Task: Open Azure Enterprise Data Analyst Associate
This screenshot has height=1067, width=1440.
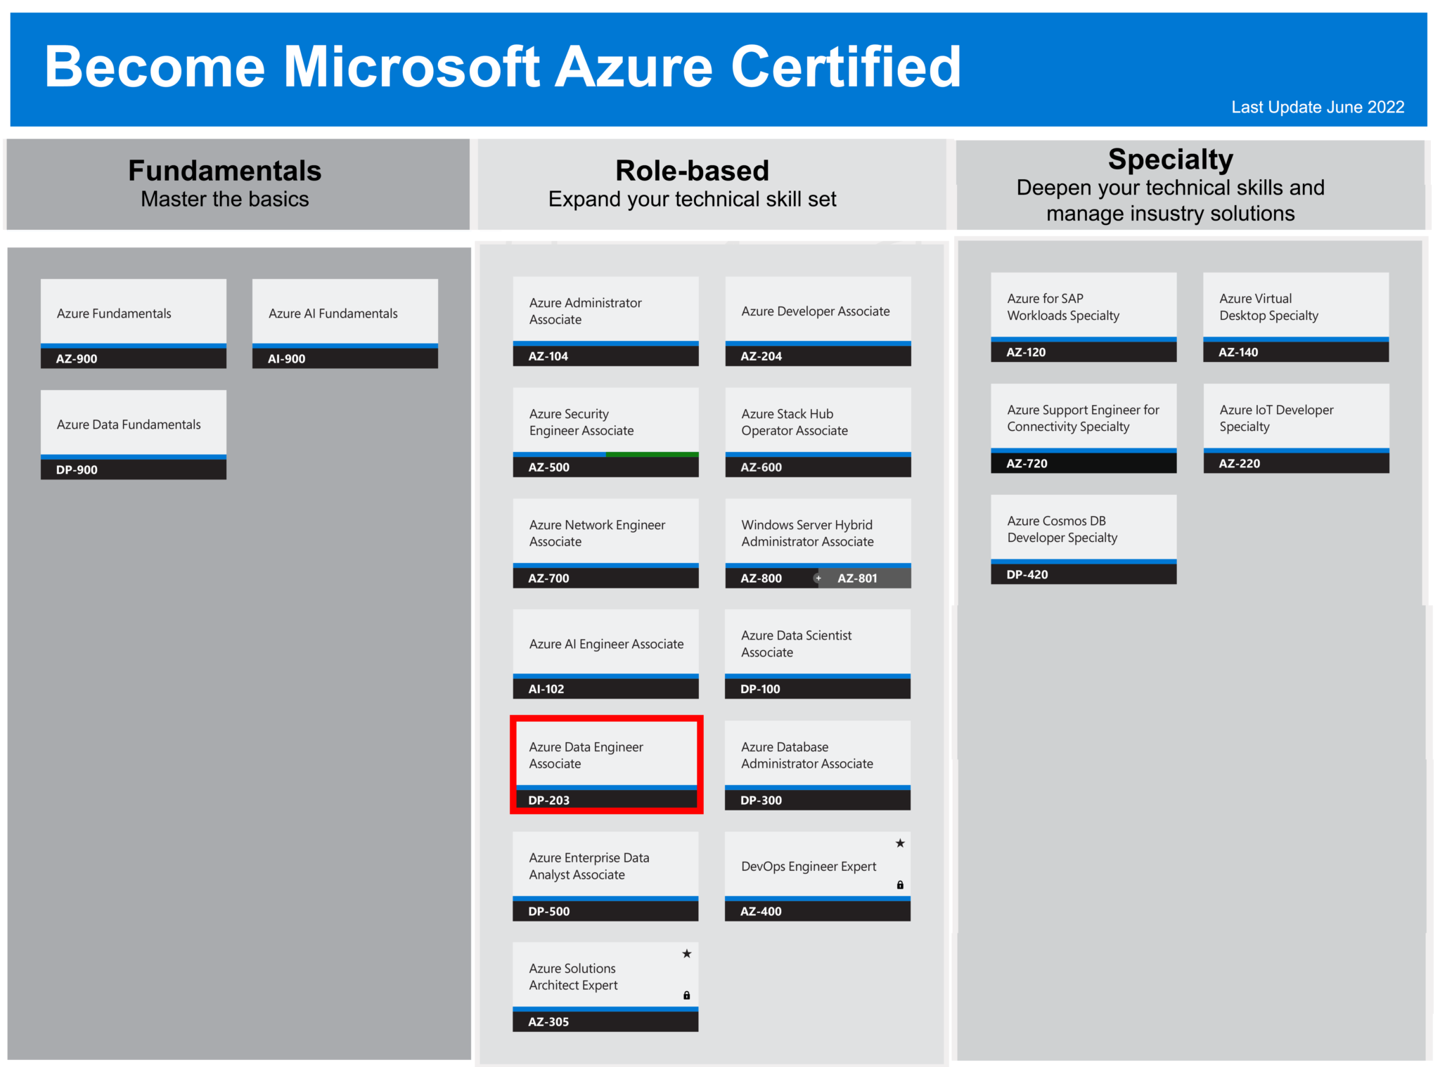Action: pyautogui.click(x=605, y=877)
